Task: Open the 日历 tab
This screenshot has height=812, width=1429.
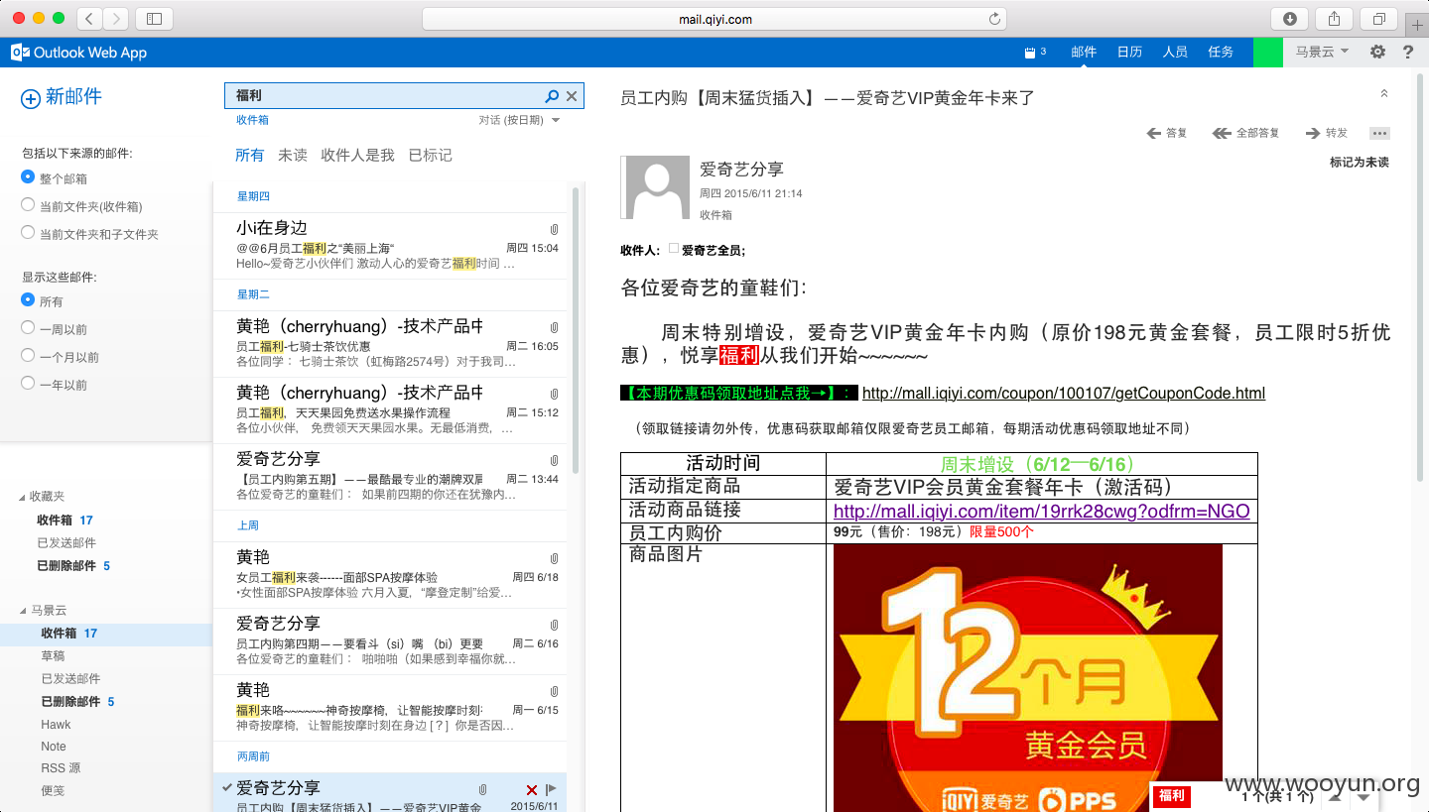Action: 1129,52
